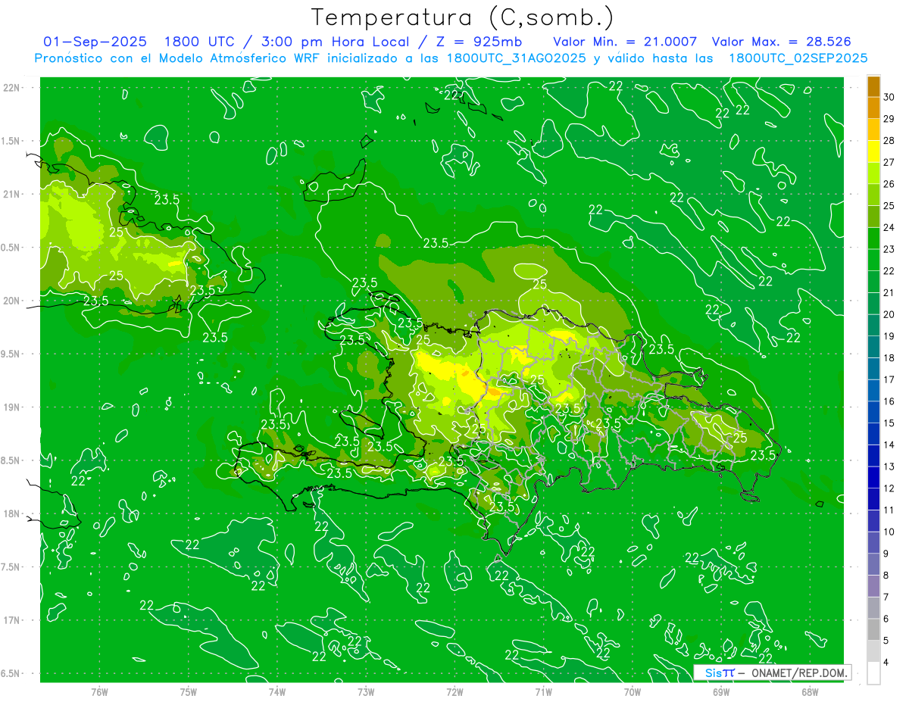Screen dimensions: 909x702
Task: Click the blue legend swatch between 14 and 15
Action: point(873,434)
